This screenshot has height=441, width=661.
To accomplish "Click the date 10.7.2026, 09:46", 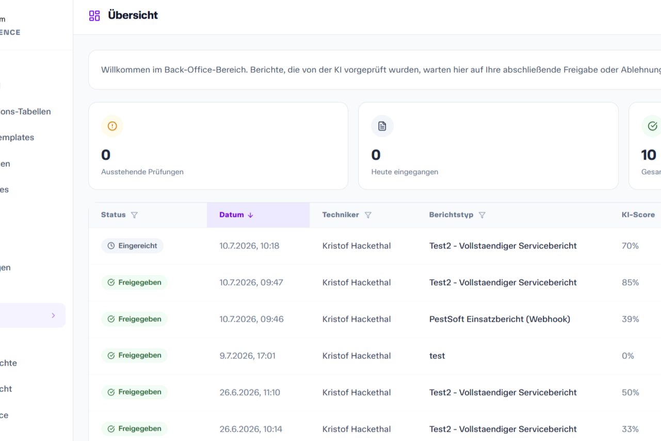I will point(251,319).
